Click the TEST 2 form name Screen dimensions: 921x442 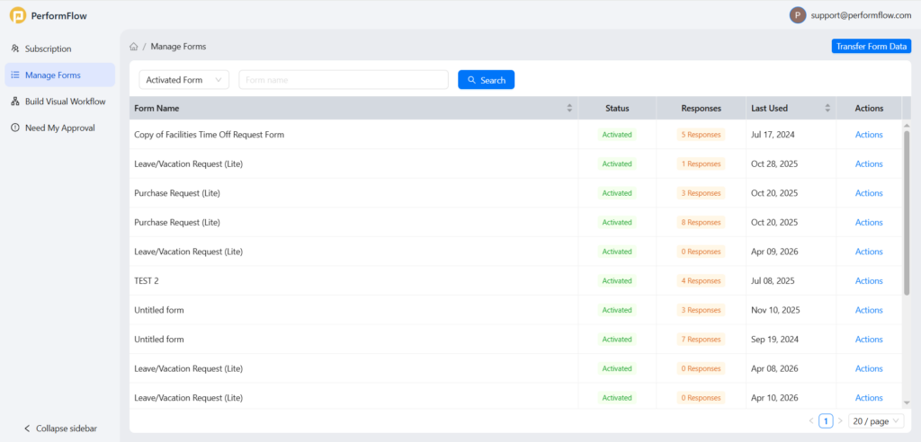point(147,280)
